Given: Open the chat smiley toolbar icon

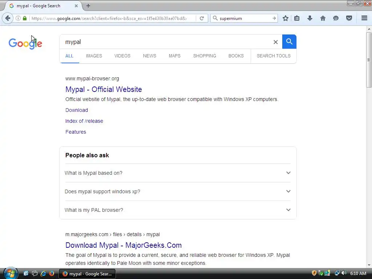Looking at the screenshot, I should tap(336, 18).
